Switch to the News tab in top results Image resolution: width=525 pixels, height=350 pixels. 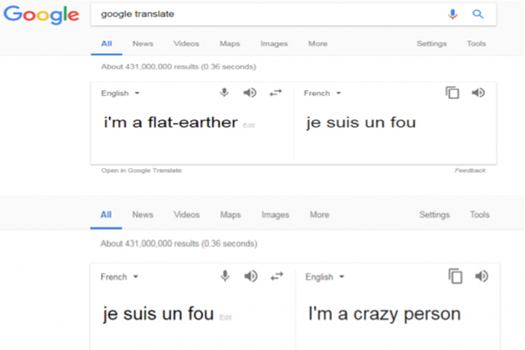[x=143, y=44]
